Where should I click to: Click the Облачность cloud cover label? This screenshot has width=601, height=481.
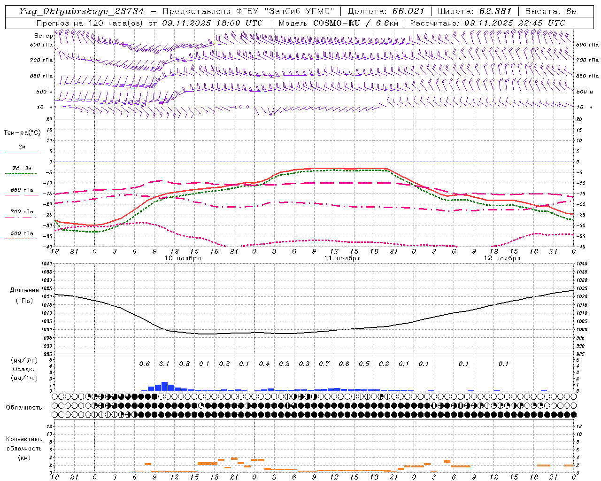click(24, 407)
